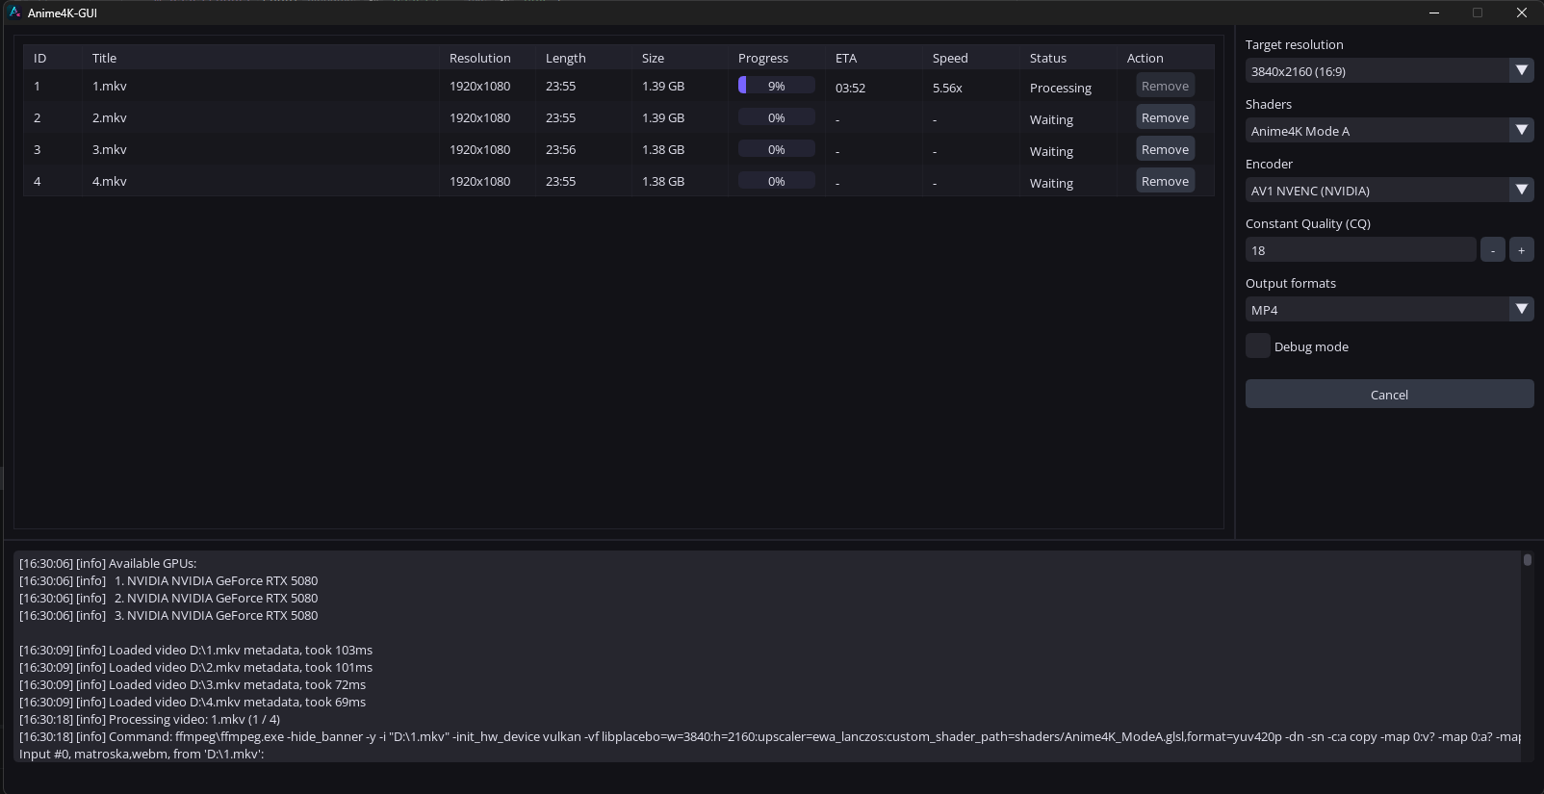Click the Status column header
This screenshot has width=1544, height=794.
coord(1047,58)
